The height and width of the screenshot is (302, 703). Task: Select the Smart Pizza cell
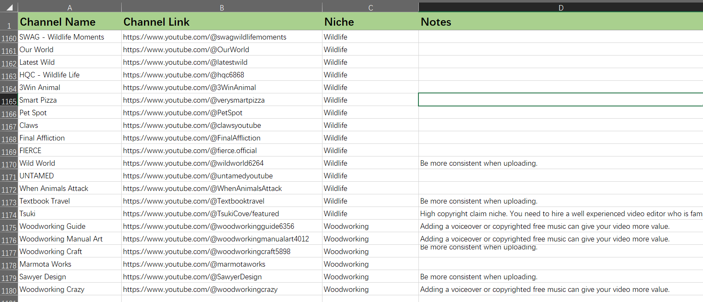click(69, 100)
